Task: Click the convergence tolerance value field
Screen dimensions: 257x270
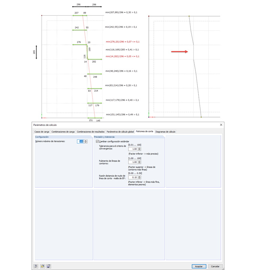Action: (133, 149)
